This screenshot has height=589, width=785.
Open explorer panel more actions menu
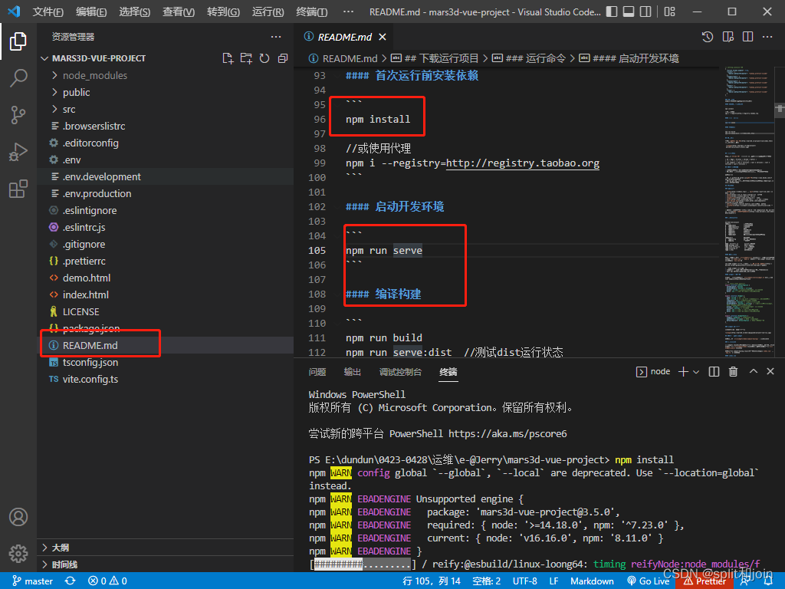pyautogui.click(x=276, y=37)
